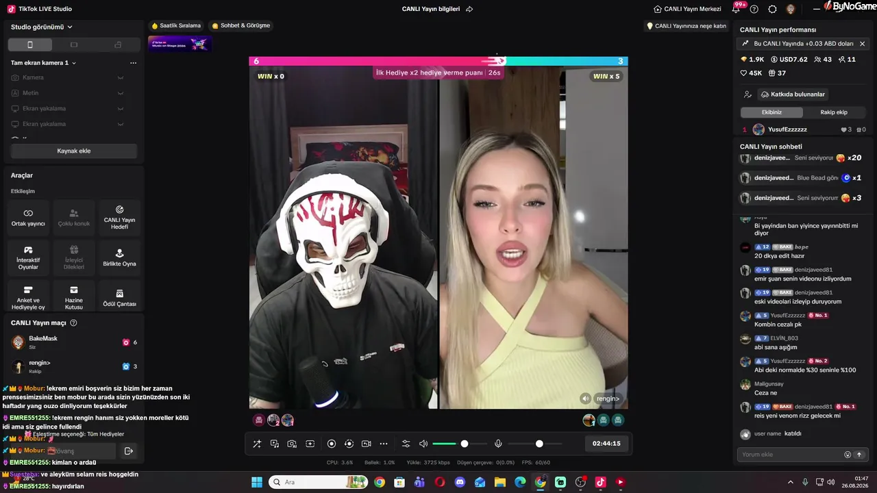Click the virtual camera icon
877x493 pixels.
tap(366, 444)
